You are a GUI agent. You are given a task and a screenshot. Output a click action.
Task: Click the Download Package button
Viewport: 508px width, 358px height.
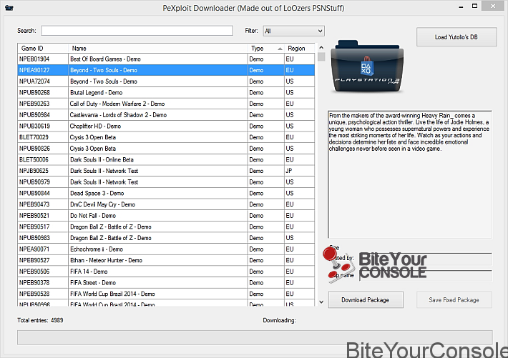[366, 300]
